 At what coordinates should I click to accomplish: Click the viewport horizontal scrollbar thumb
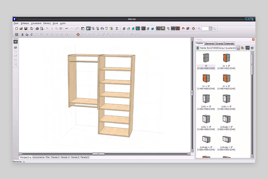point(99,154)
